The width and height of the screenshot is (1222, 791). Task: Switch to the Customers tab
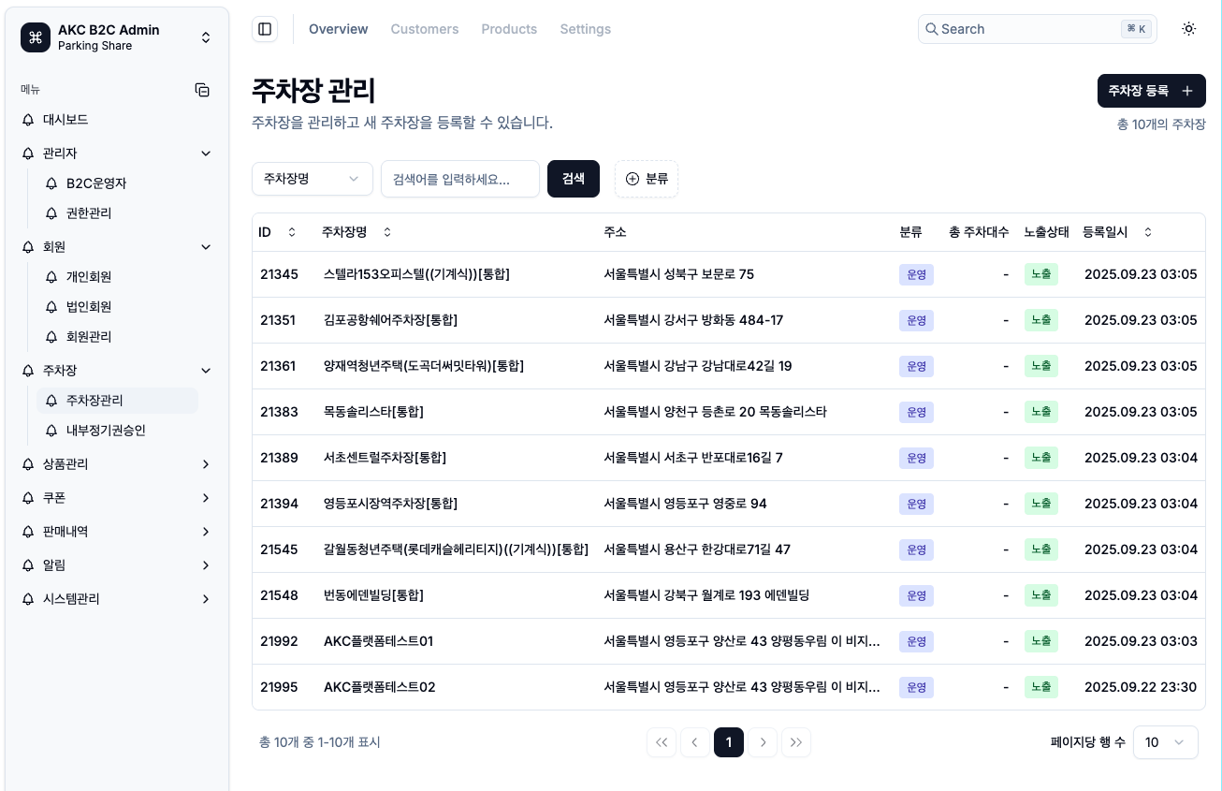(x=425, y=29)
